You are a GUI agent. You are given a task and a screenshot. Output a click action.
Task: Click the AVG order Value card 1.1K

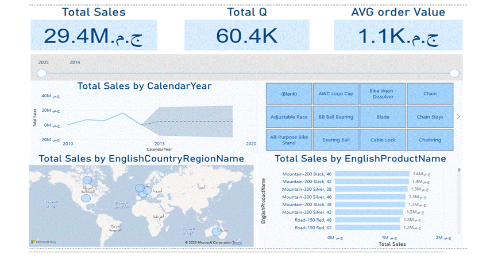coord(398,36)
